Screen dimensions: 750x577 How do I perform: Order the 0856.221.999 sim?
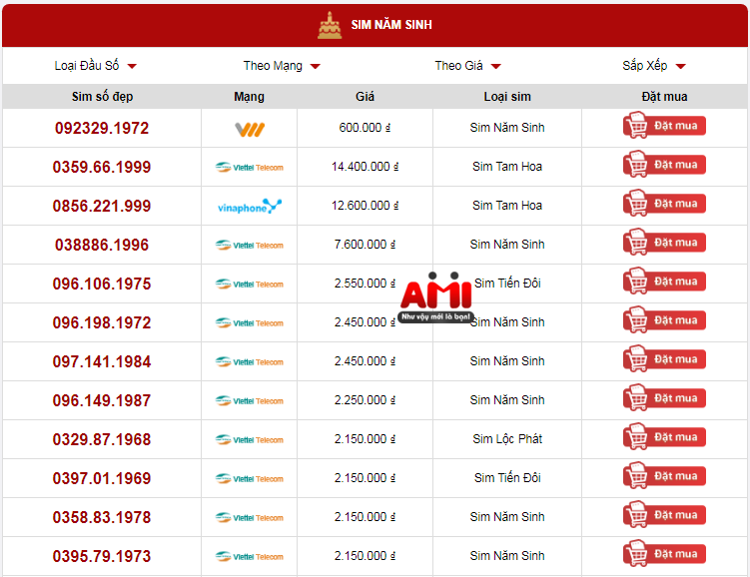coord(664,204)
